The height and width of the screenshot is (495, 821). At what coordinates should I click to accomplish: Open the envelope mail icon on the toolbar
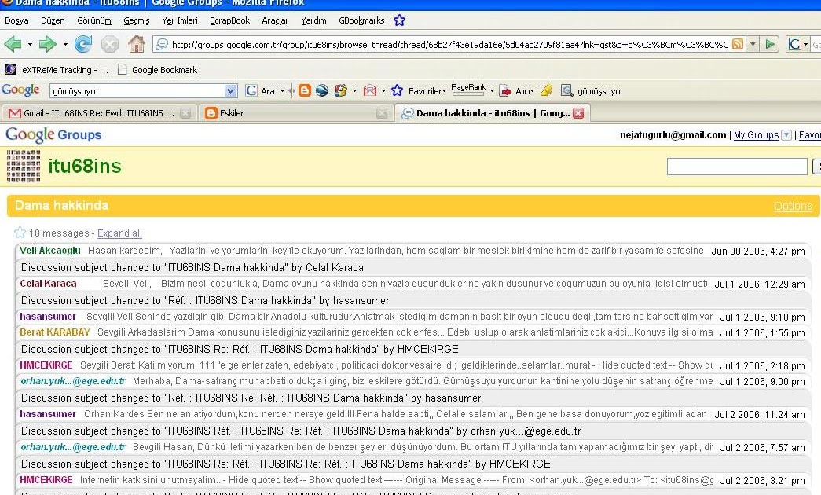[x=369, y=91]
